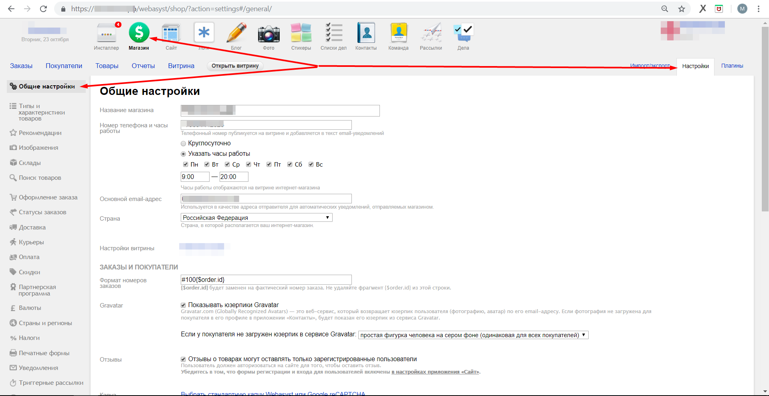This screenshot has width=769, height=396.
Task: Bookmark this page with star icon
Action: (x=681, y=9)
